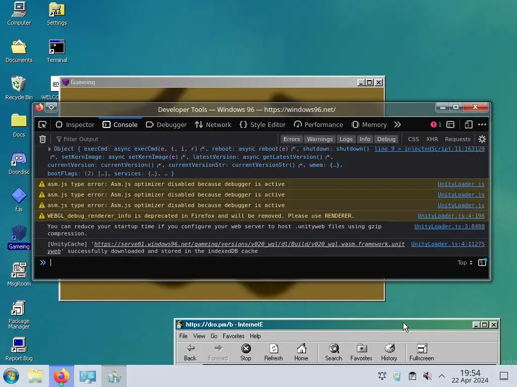Toggle the Requests filter

[457, 139]
